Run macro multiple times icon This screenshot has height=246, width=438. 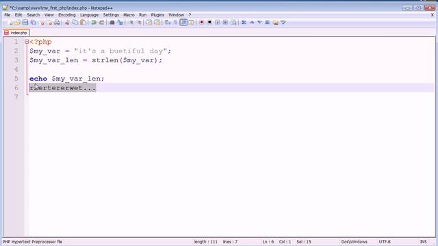[225, 23]
